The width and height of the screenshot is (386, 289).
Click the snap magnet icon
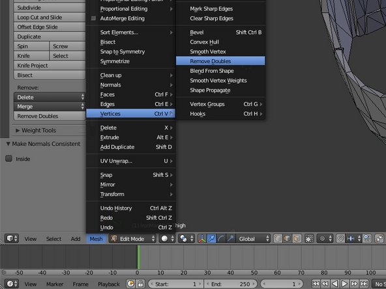(340, 239)
